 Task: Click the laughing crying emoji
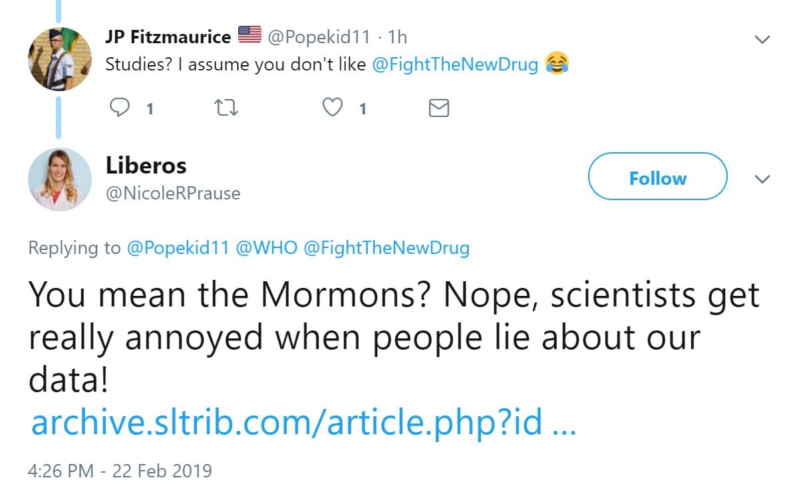coord(557,64)
